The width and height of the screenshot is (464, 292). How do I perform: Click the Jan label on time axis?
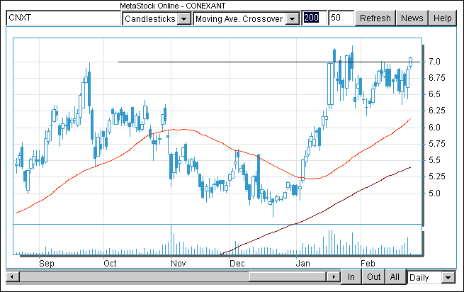click(302, 263)
